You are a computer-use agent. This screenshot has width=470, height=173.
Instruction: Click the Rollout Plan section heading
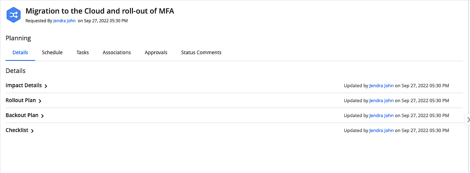click(21, 100)
